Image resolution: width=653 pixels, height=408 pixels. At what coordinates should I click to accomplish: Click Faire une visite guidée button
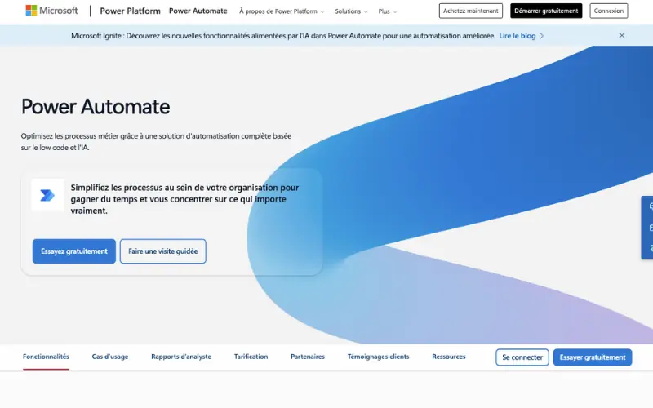coord(162,251)
